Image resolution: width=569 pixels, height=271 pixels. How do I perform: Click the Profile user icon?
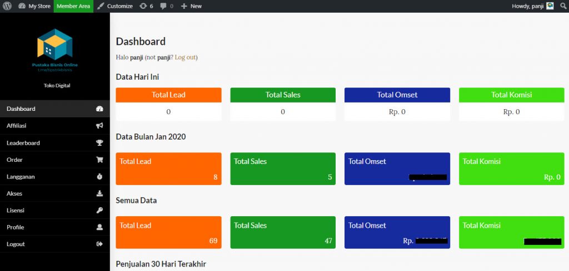coord(99,227)
